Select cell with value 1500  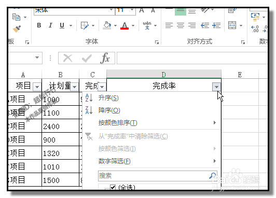[x=60, y=180]
